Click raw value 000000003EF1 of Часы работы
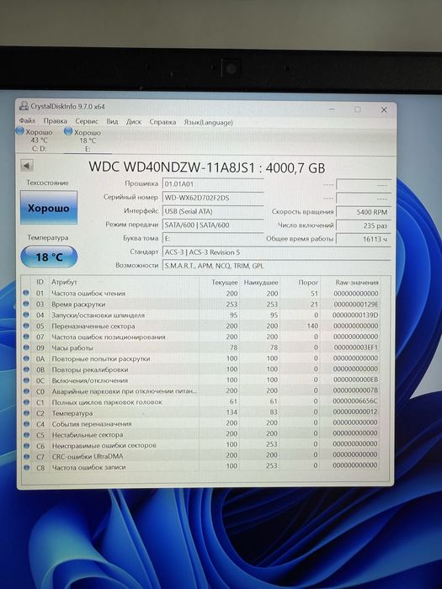This screenshot has width=442, height=589. [356, 348]
